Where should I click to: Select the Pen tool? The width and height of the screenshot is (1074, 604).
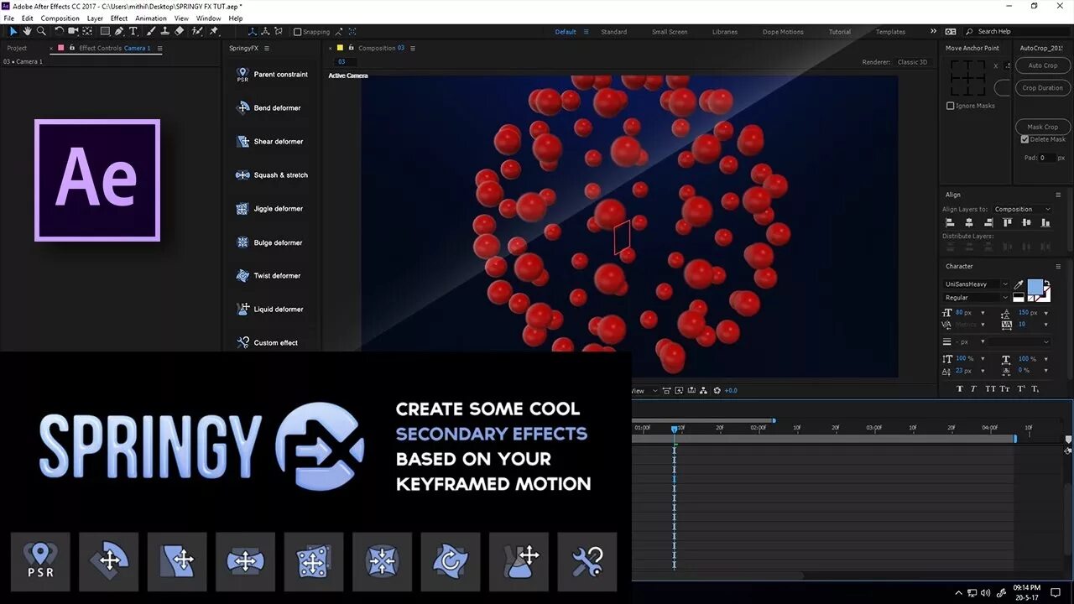(x=119, y=31)
